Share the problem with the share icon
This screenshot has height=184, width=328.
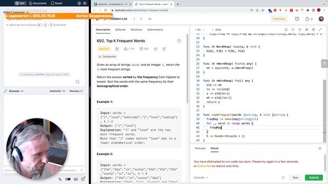164,49
